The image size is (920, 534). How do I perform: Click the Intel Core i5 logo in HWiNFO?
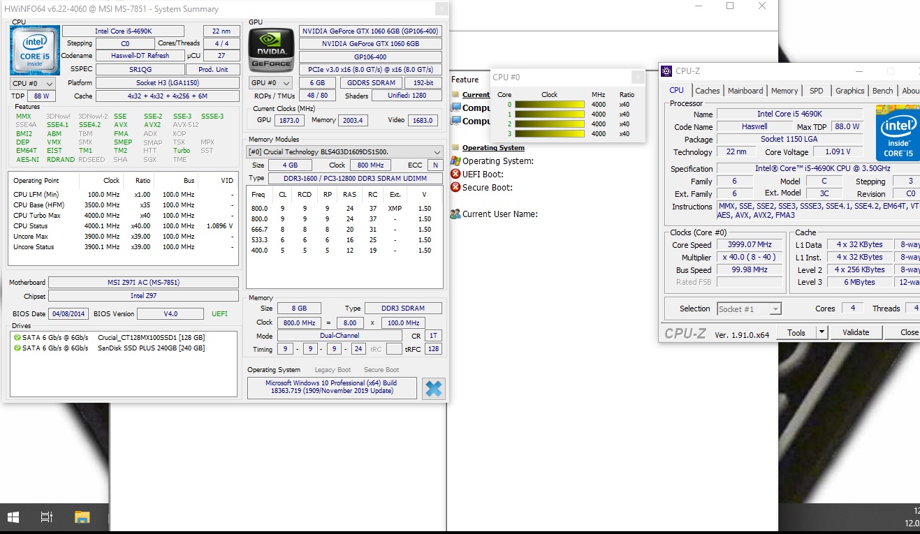35,50
